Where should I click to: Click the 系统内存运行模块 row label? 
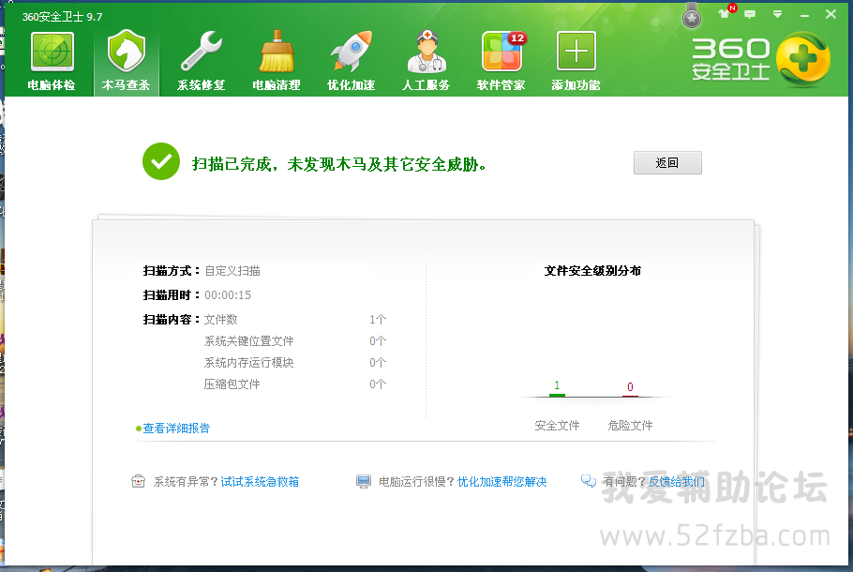pos(249,363)
